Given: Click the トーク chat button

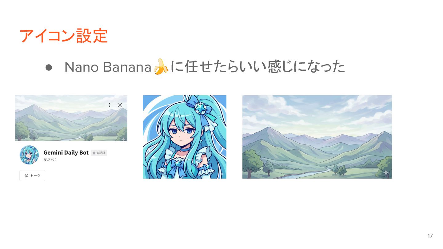Looking at the screenshot, I should click(x=32, y=176).
